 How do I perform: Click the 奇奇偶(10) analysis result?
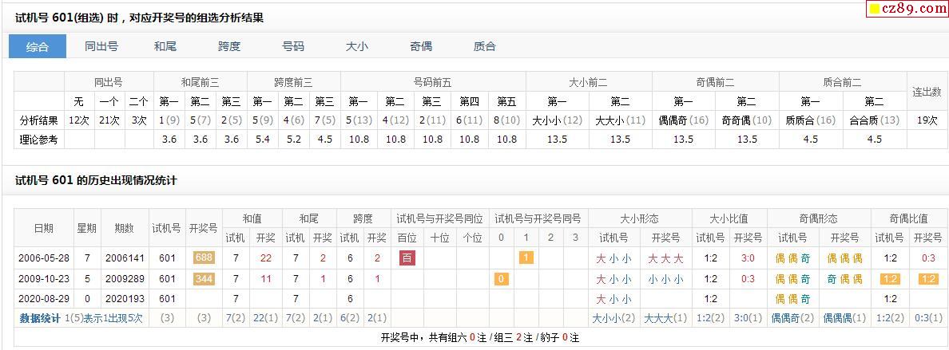pyautogui.click(x=747, y=120)
